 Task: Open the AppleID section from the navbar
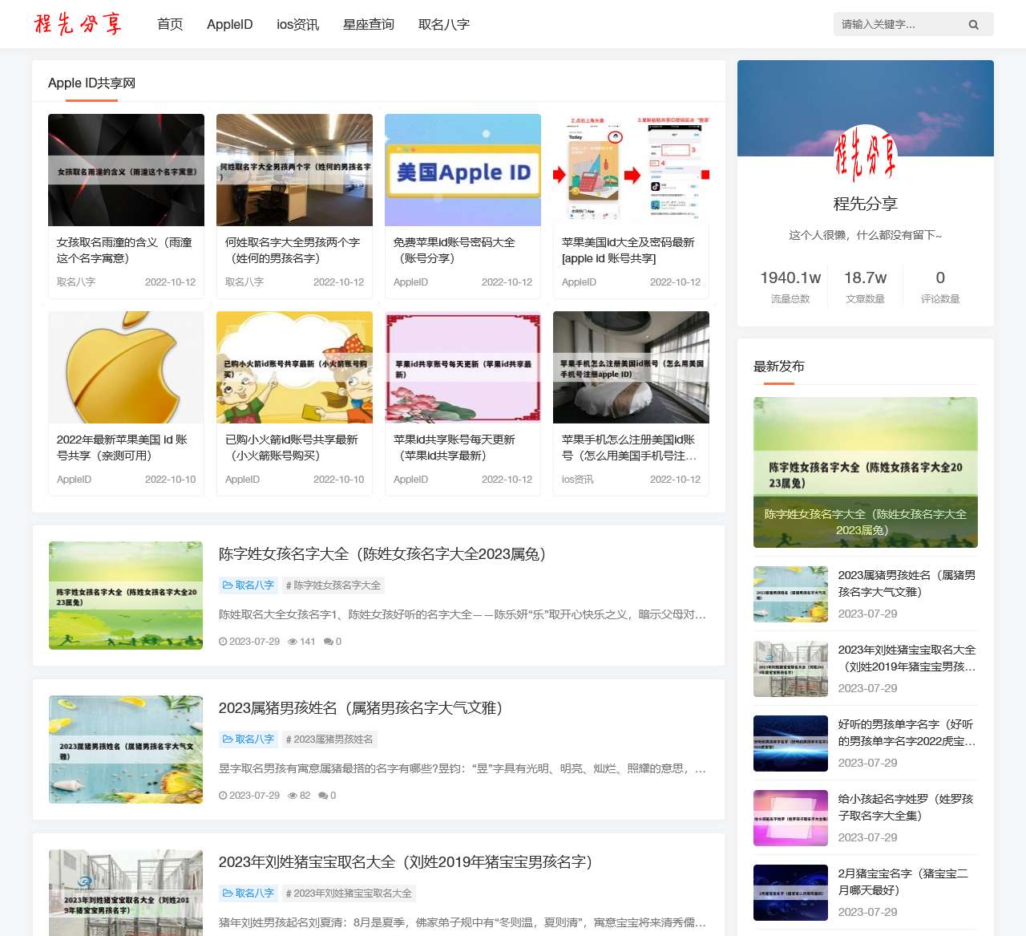pos(230,25)
